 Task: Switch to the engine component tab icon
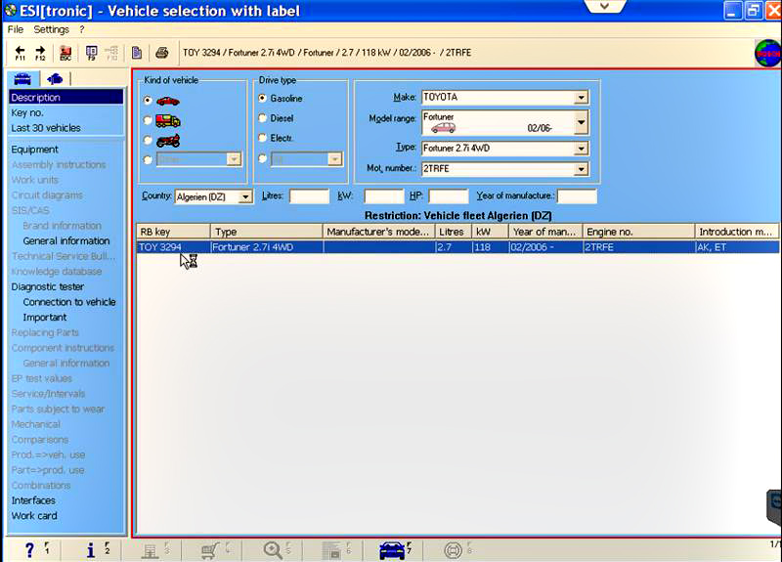[x=55, y=79]
